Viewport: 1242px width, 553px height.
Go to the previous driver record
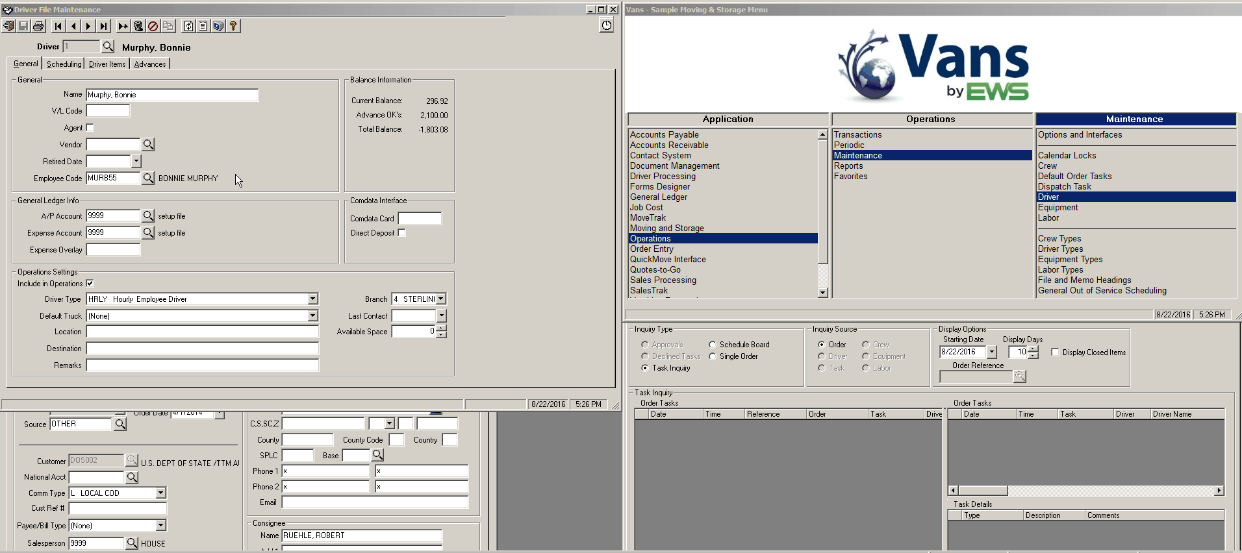point(73,26)
